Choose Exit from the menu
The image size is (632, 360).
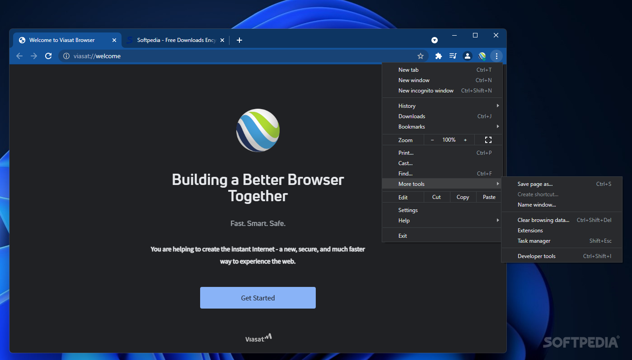point(442,236)
